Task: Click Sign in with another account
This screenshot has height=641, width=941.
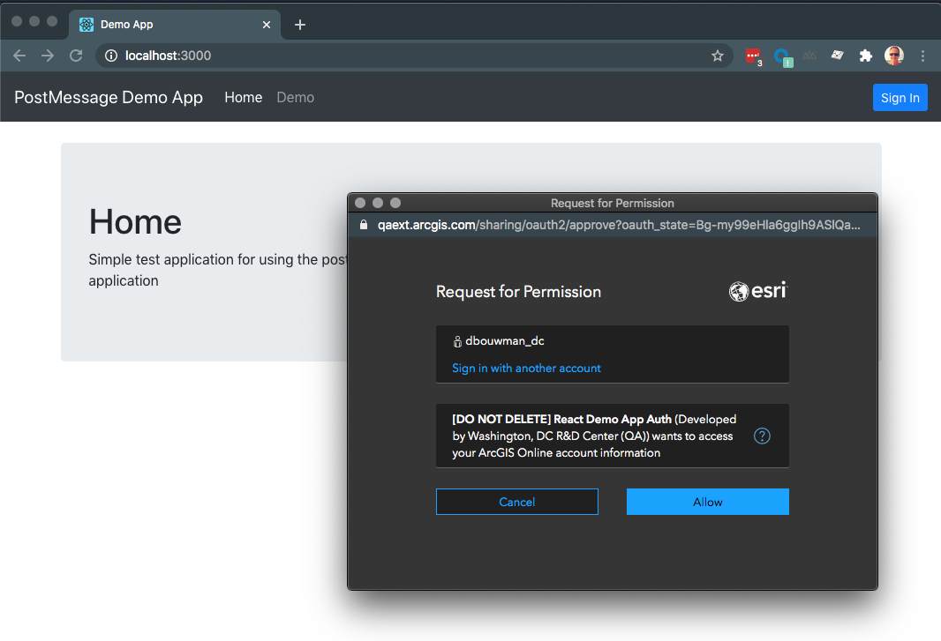Action: point(526,369)
